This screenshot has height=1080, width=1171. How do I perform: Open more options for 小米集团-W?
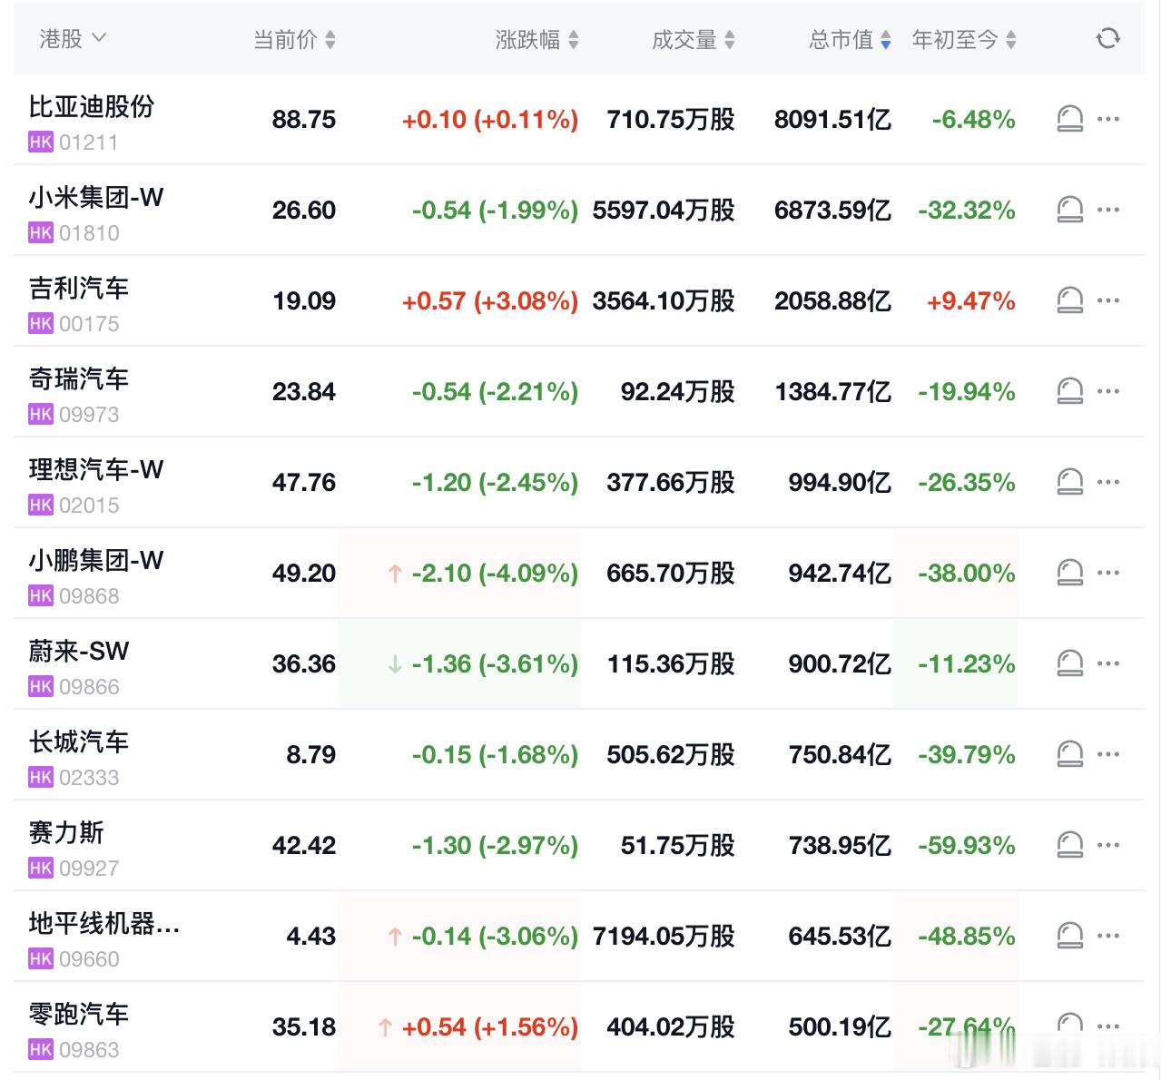(x=1108, y=210)
